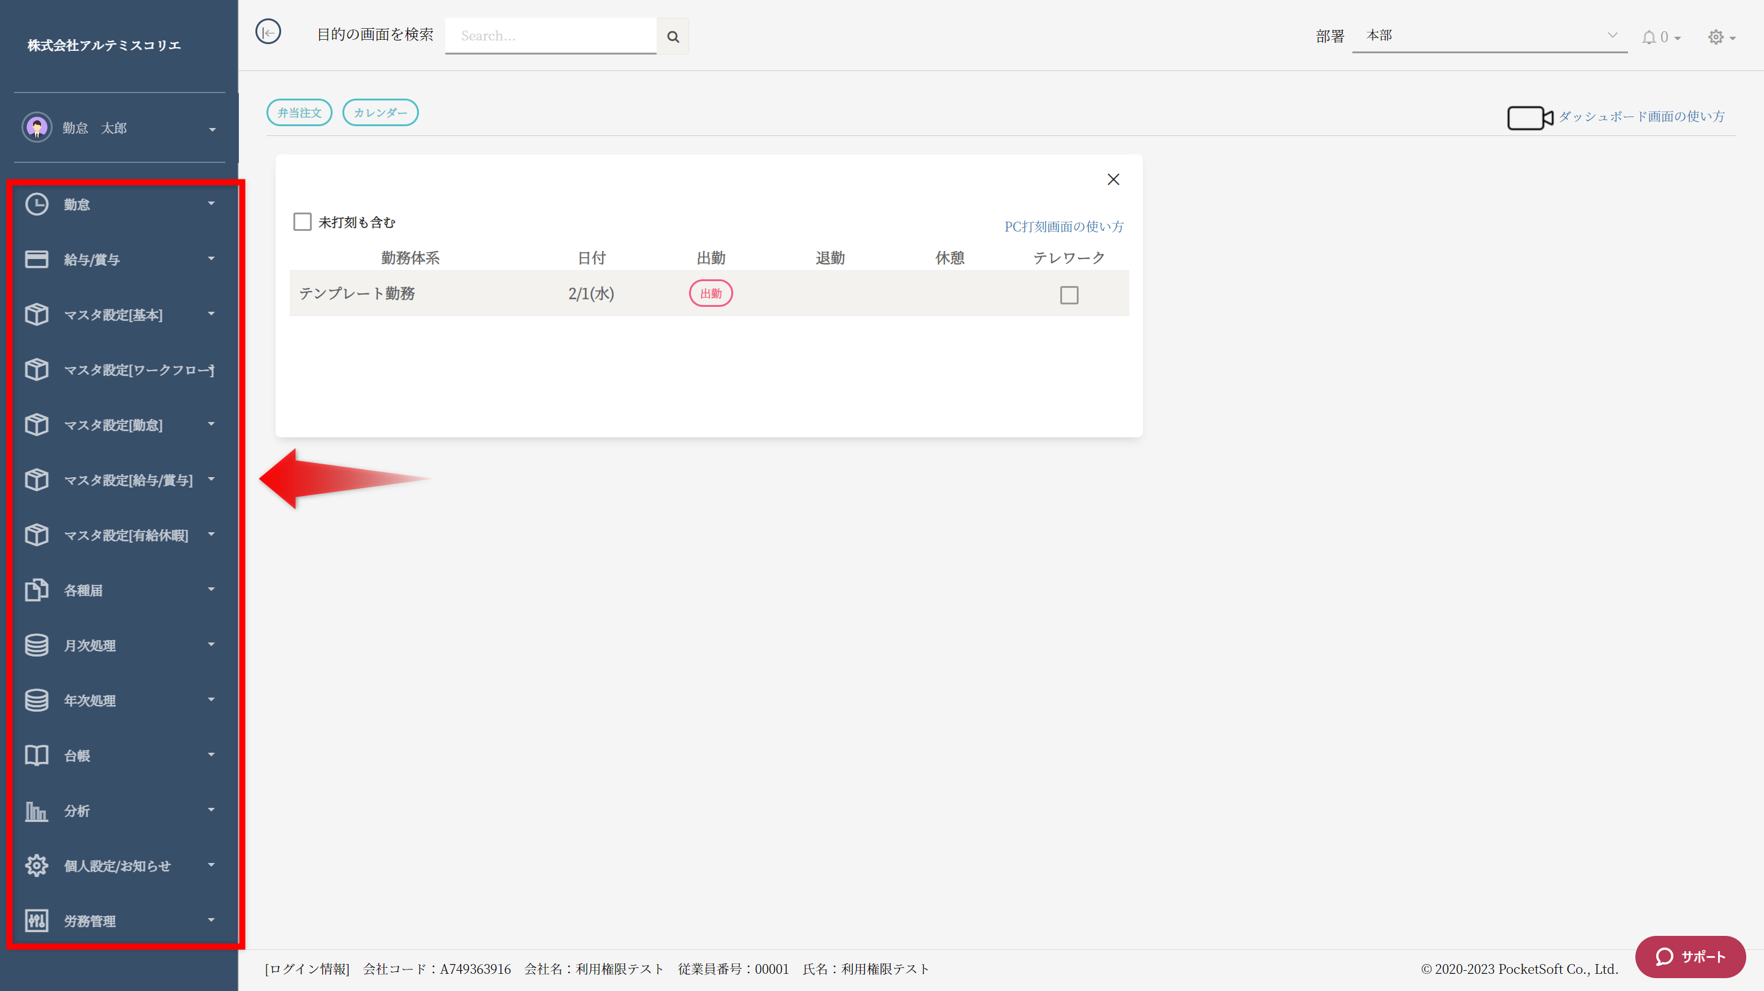
Task: Expand the マスタ設定[基本] arrow
Action: [211, 314]
